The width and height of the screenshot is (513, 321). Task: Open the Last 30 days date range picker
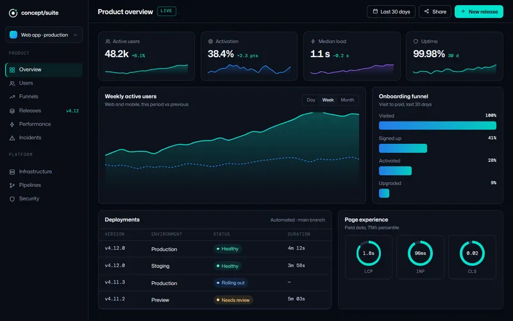click(391, 12)
